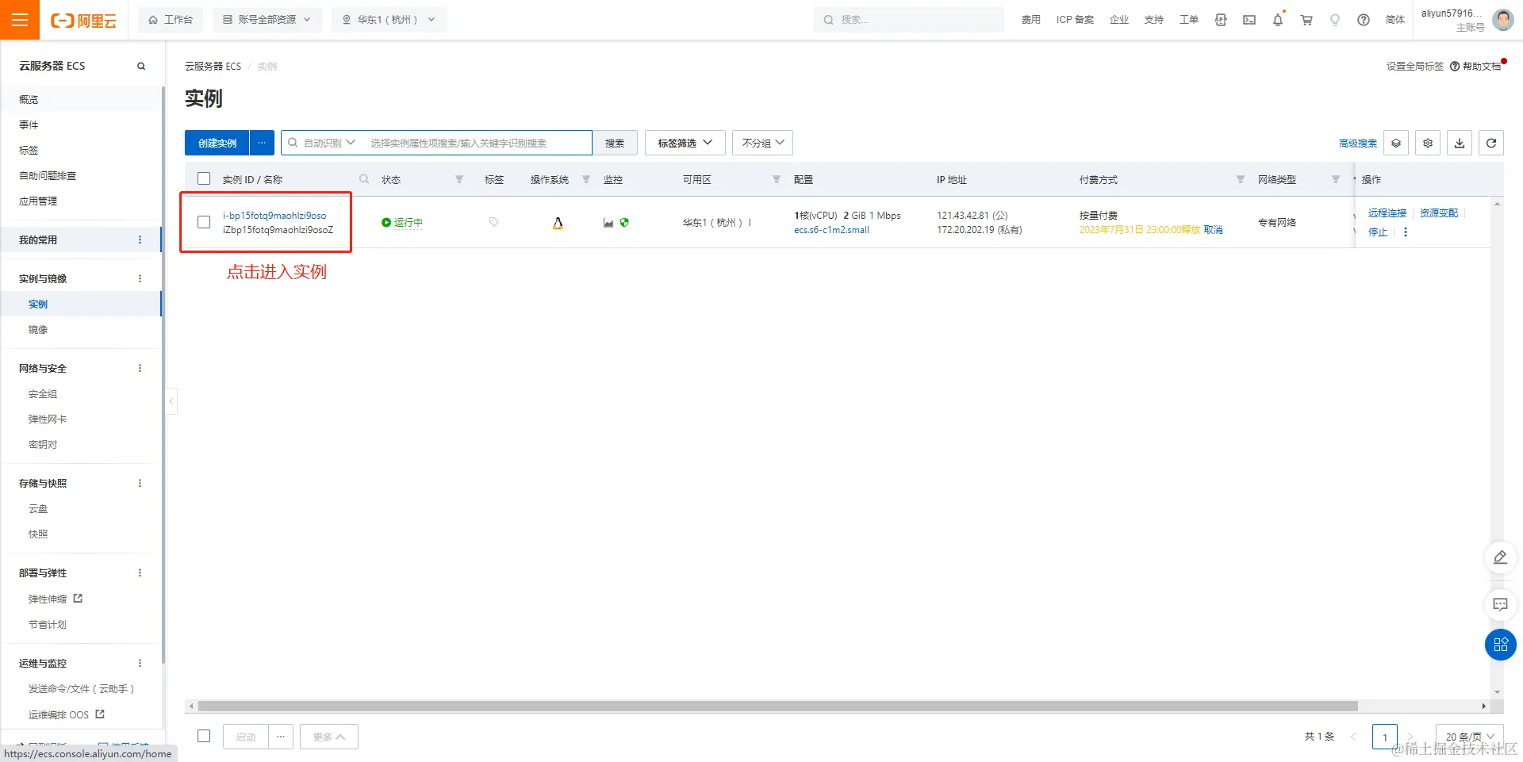Click 取消 on the release schedule
1523x762 pixels.
[1214, 229]
